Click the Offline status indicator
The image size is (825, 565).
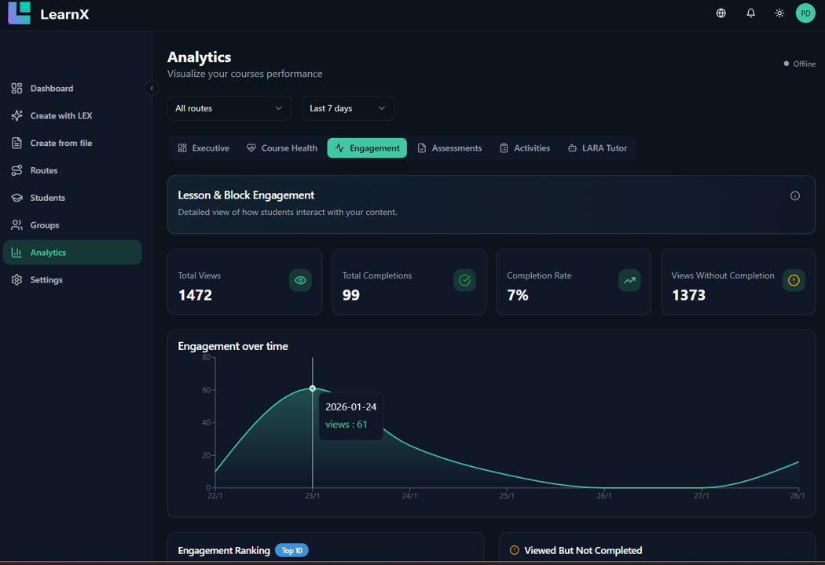click(800, 64)
